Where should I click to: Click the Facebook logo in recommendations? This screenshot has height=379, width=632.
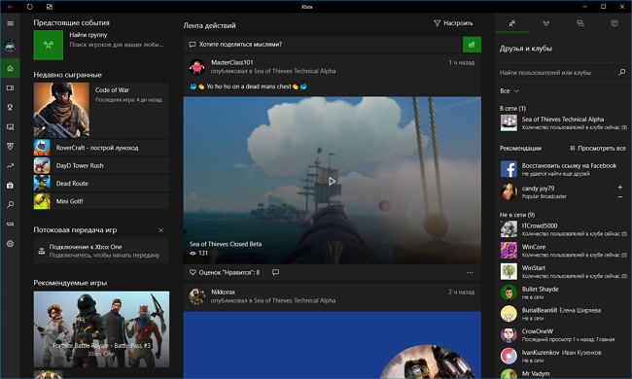[509, 169]
